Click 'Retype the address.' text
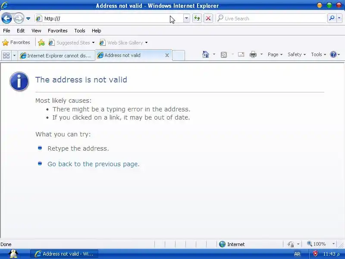 [78, 148]
